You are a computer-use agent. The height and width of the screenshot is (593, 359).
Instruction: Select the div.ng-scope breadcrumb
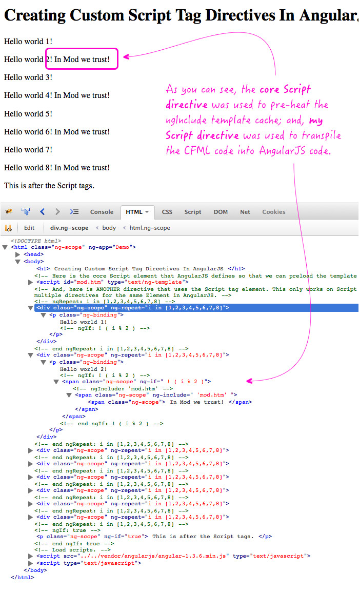point(69,228)
